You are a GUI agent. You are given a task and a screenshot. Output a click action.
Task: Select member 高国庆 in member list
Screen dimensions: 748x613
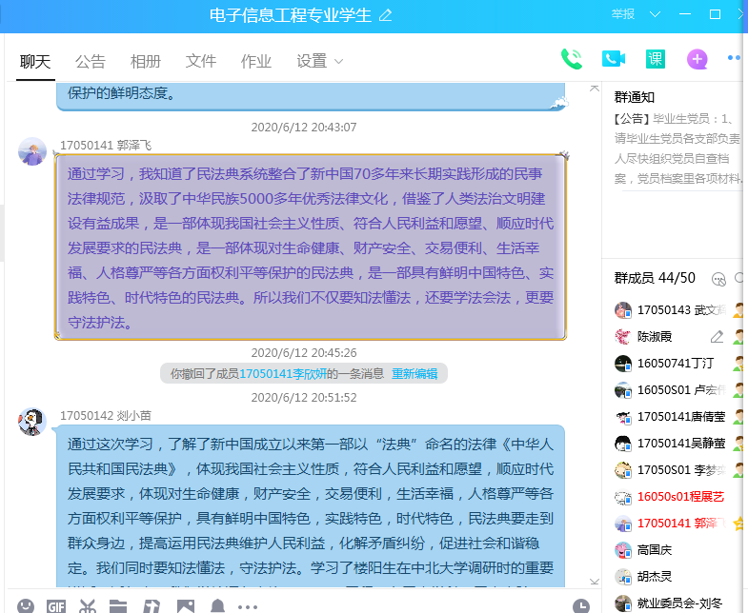(656, 549)
